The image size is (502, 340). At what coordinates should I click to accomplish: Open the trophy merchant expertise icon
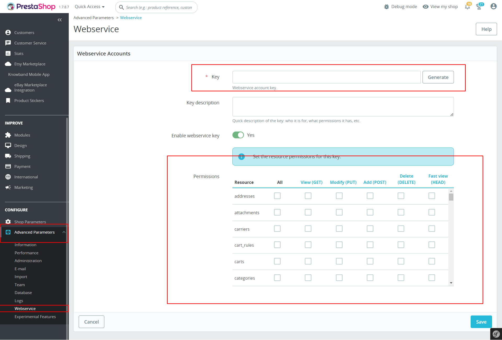479,7
